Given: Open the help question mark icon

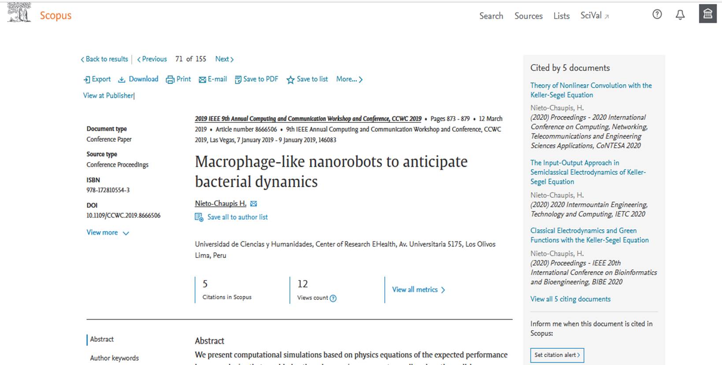Looking at the screenshot, I should coord(657,15).
